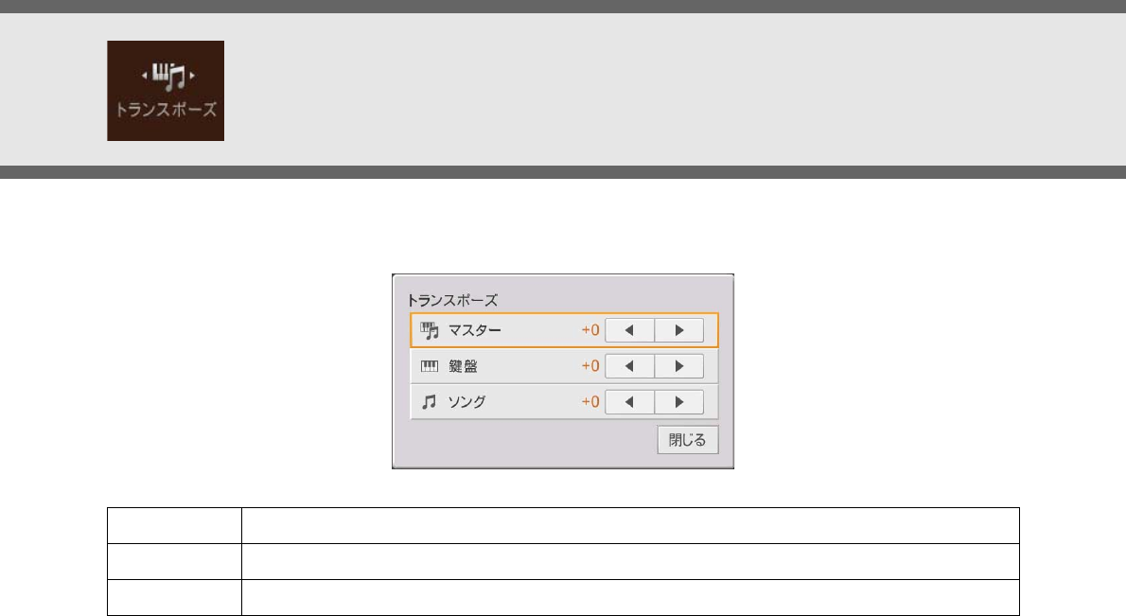Click the 鍵盤 label
The width and height of the screenshot is (1126, 616).
[463, 366]
